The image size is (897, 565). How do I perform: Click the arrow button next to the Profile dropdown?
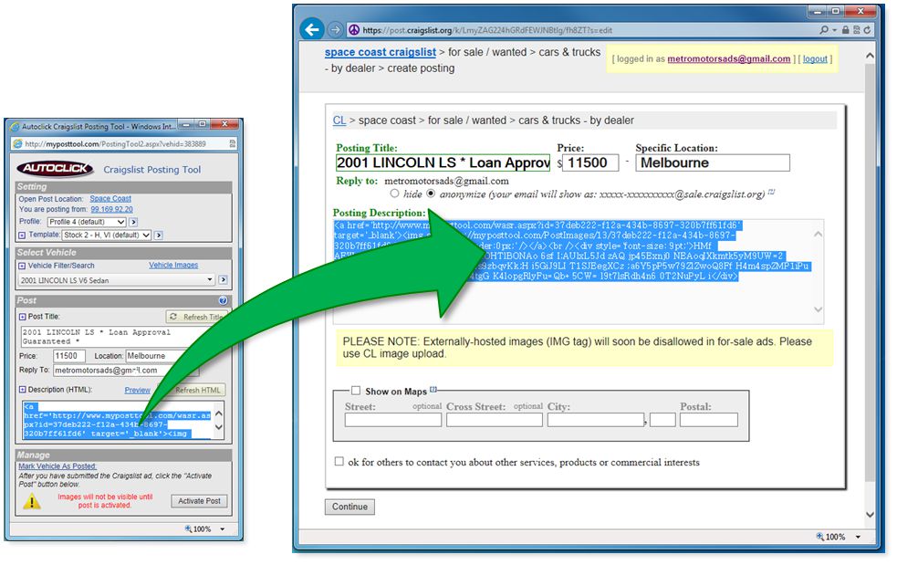point(133,222)
